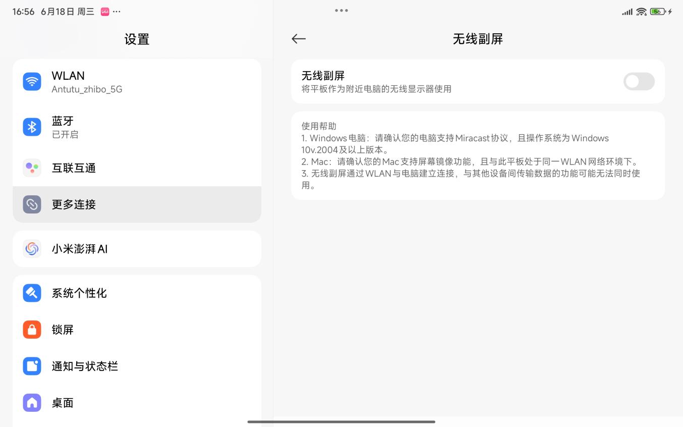This screenshot has height=427, width=683.
Task: Tap the Antutu_zhibo_5G network name
Action: pyautogui.click(x=87, y=89)
